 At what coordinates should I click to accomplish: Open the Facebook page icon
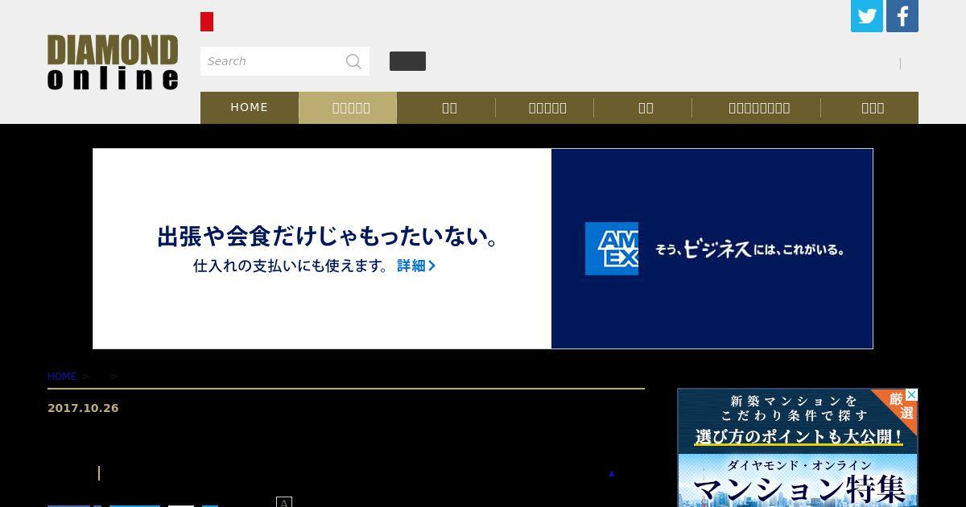tap(902, 16)
